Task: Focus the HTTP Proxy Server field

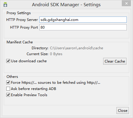Action: [83, 20]
